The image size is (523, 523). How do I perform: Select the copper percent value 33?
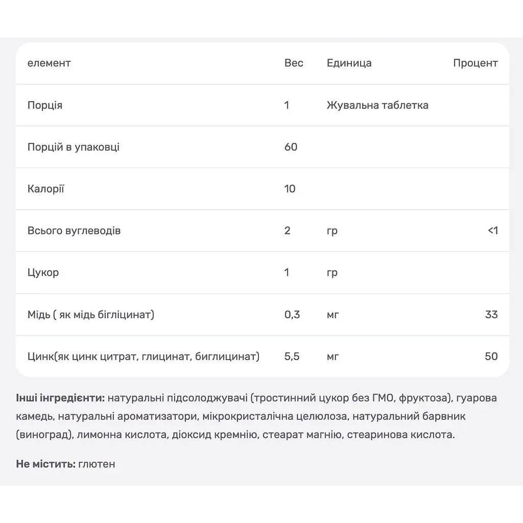[x=491, y=315]
